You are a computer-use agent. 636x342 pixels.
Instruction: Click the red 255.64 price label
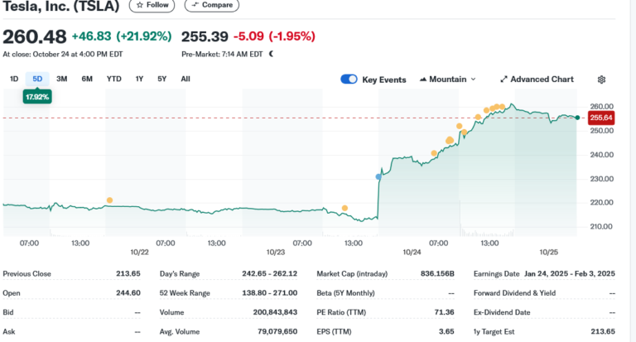point(601,118)
